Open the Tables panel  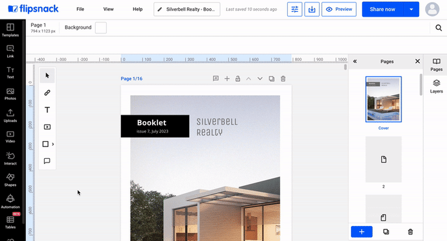coord(10,222)
